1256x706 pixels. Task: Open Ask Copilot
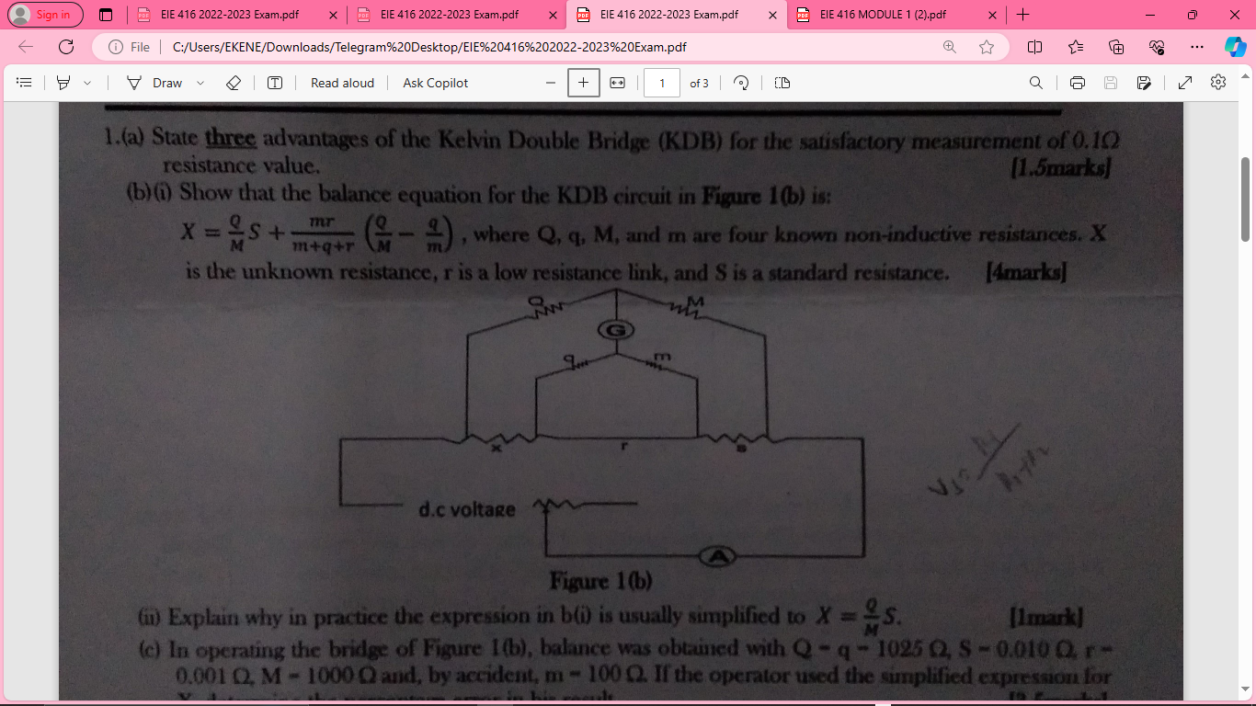tap(434, 83)
